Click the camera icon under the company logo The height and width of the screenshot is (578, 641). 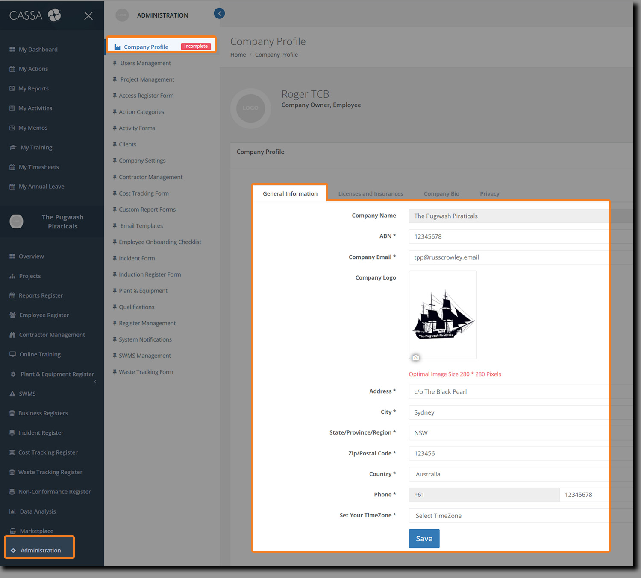[415, 358]
